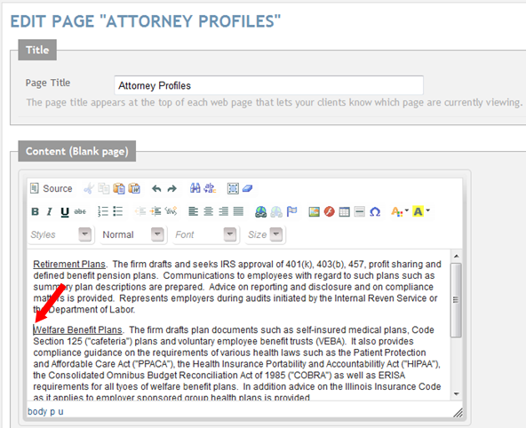Undo the last edit
Screen dimensions: 526x428
pos(156,189)
